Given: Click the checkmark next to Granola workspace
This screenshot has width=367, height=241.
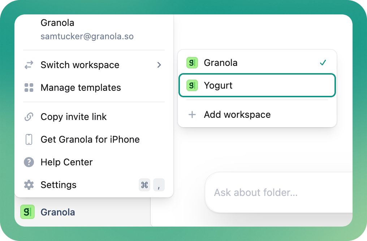Looking at the screenshot, I should pos(323,63).
